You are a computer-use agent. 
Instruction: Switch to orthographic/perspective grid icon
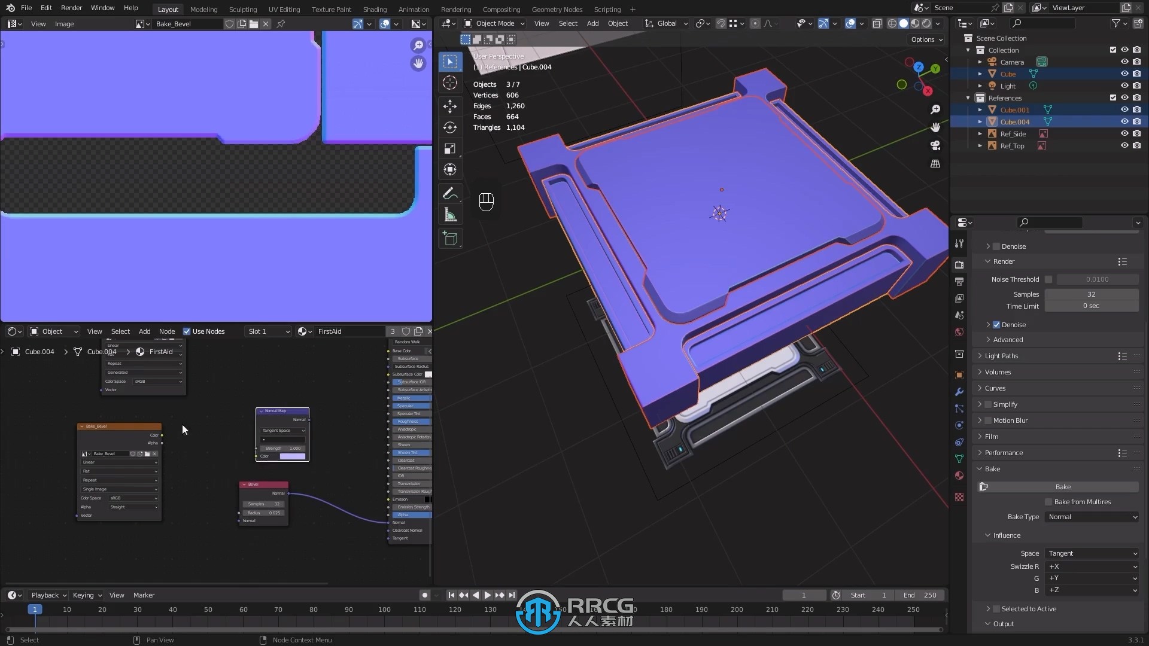click(x=935, y=163)
